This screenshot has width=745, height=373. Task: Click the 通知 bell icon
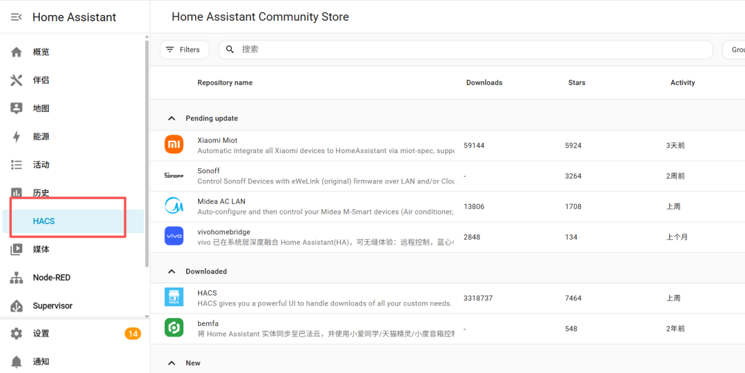tap(17, 362)
